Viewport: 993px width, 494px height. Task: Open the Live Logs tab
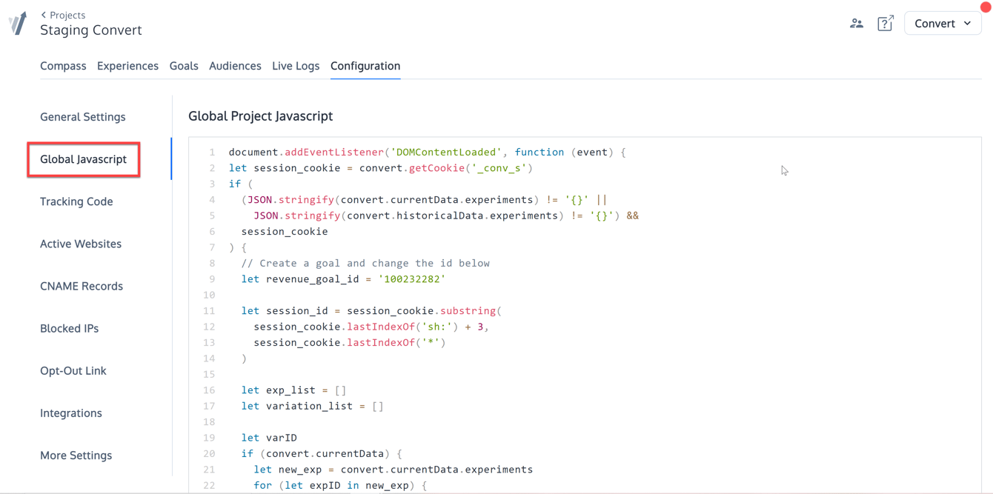296,66
